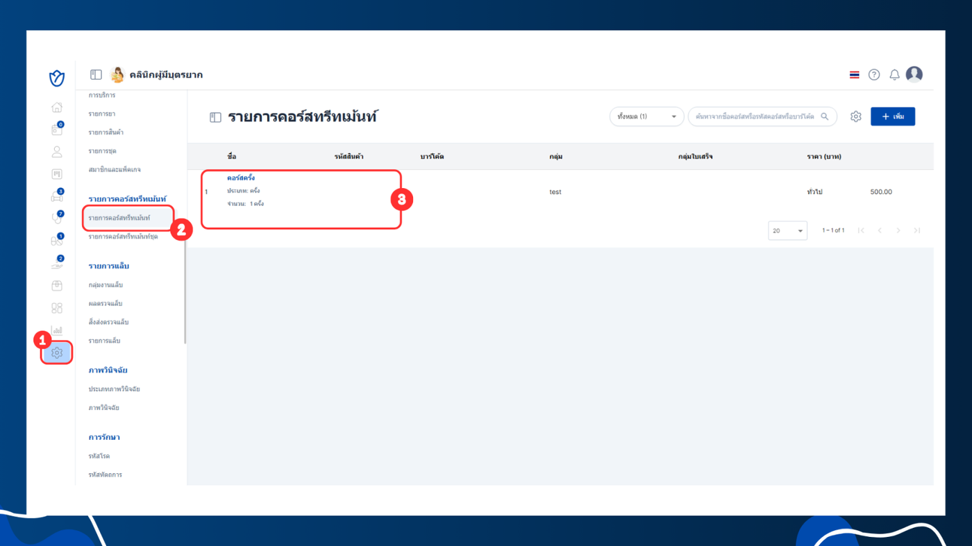972x546 pixels.
Task: Open the four-squares dashboard icon in left rail
Action: 57,308
